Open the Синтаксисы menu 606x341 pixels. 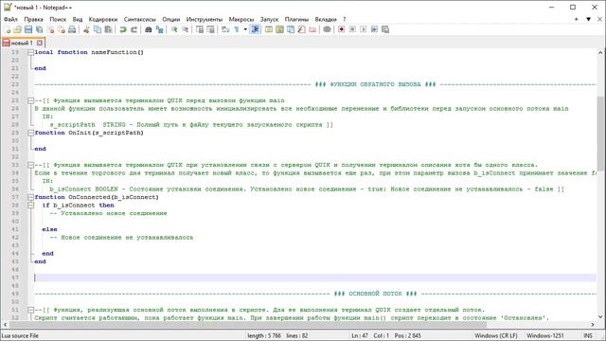(x=140, y=19)
